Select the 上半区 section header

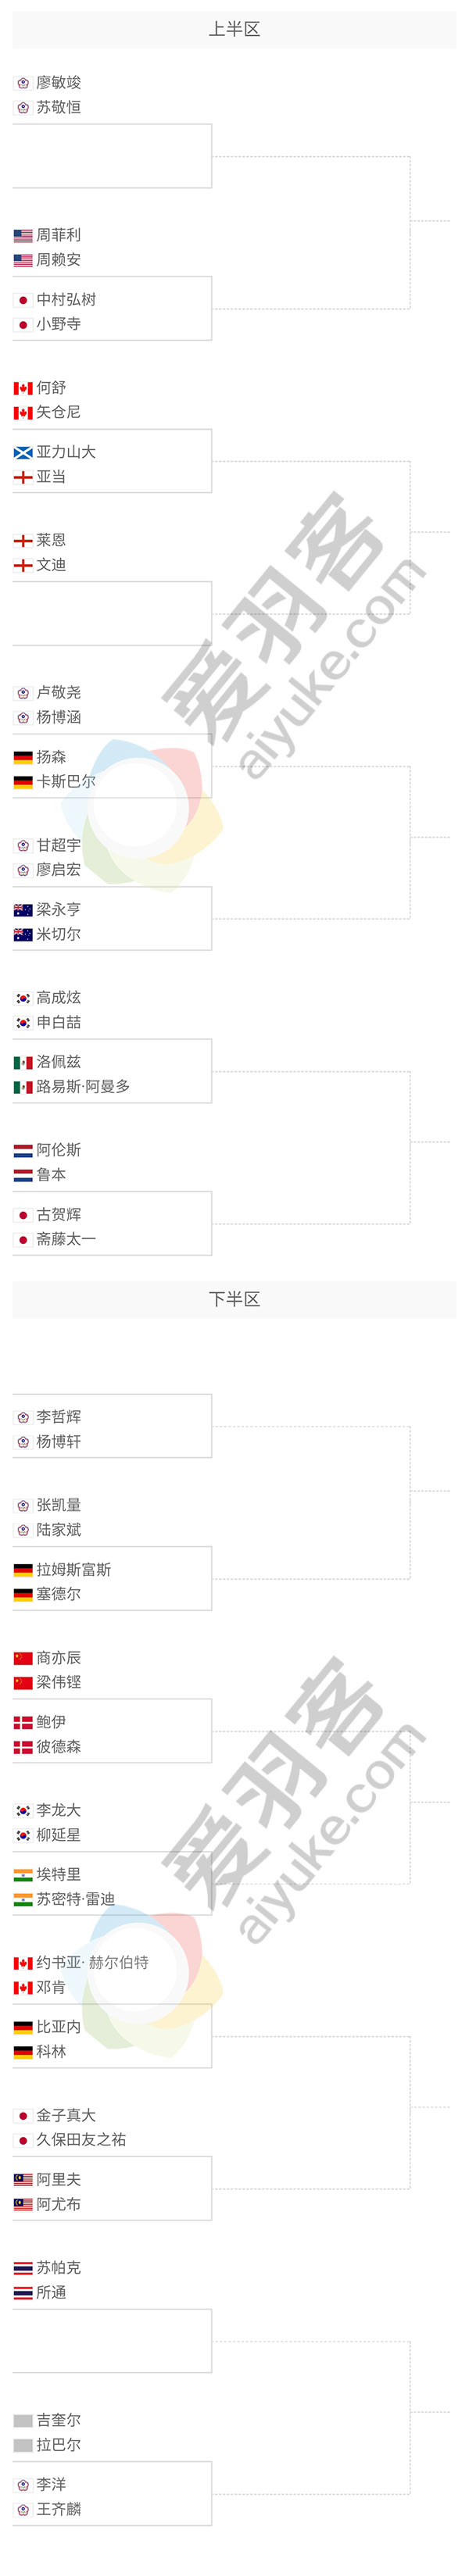(x=234, y=30)
